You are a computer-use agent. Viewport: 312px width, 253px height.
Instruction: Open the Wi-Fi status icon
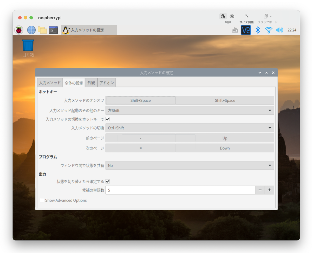[268, 30]
